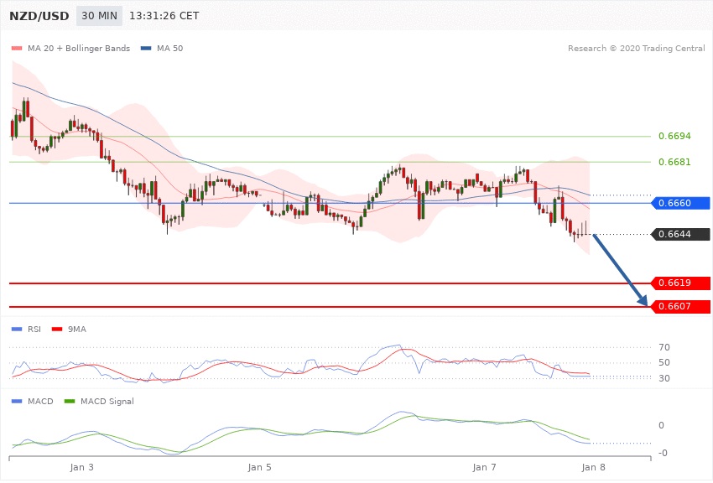Select the 0.6644 current price tag
Viewport: 713px width, 483px height.
click(680, 234)
